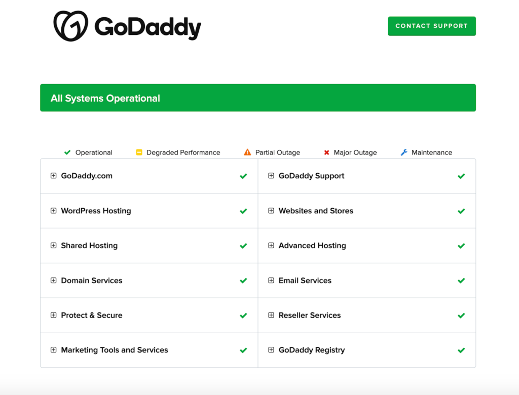Viewport: 519px width, 395px height.
Task: Expand the Marketing Tools and Services section
Action: point(53,350)
